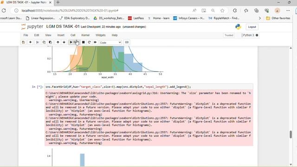This screenshot has height=167, width=297.
Task: Save notebook with the save and checkpoint icon
Action: coord(23,42)
